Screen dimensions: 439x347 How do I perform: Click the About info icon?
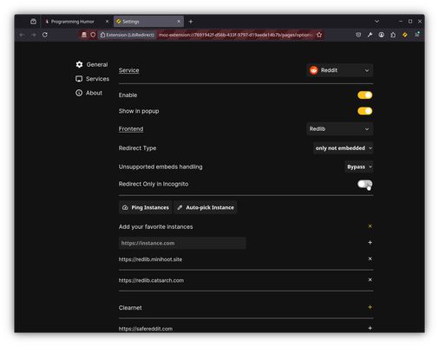tap(79, 93)
